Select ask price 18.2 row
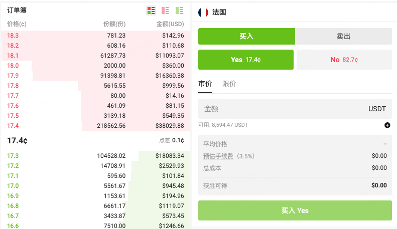This screenshot has height=229, width=397. (96, 46)
